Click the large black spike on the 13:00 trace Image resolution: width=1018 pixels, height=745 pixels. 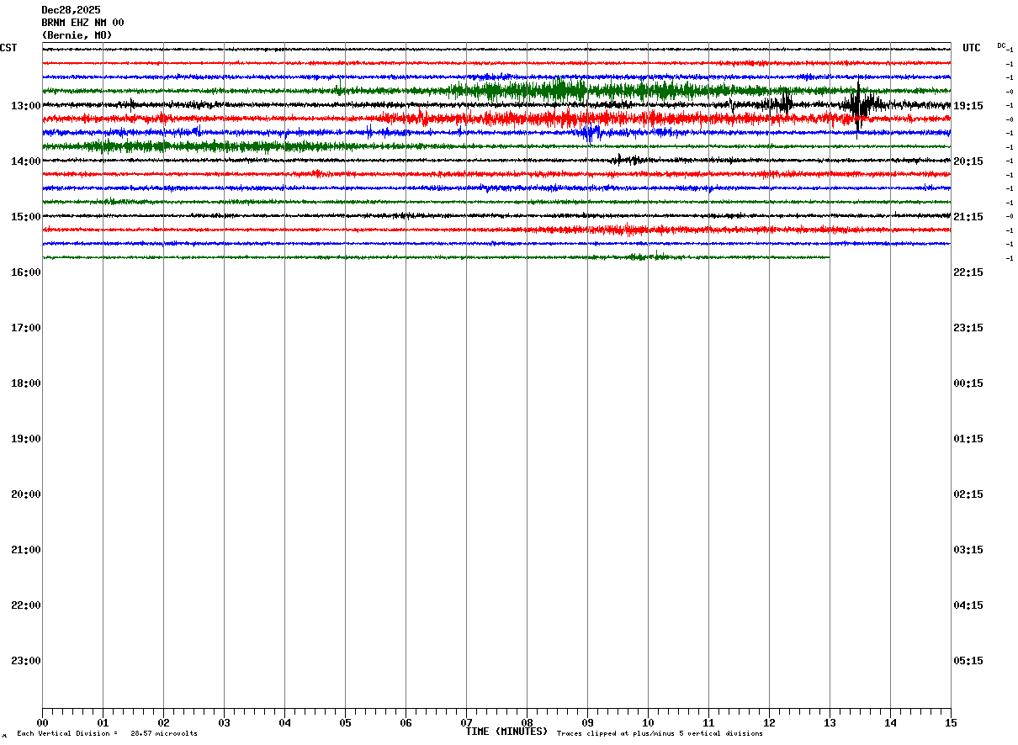(858, 104)
